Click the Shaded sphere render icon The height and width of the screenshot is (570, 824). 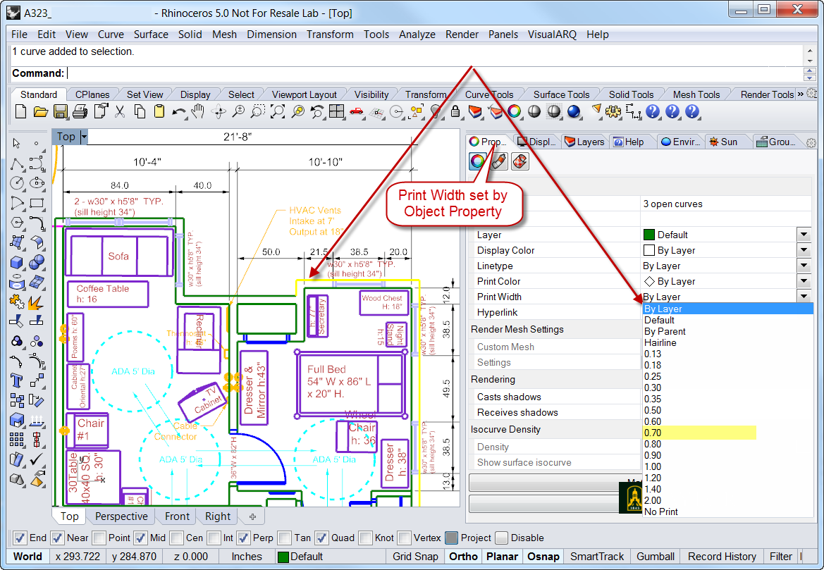tap(534, 111)
